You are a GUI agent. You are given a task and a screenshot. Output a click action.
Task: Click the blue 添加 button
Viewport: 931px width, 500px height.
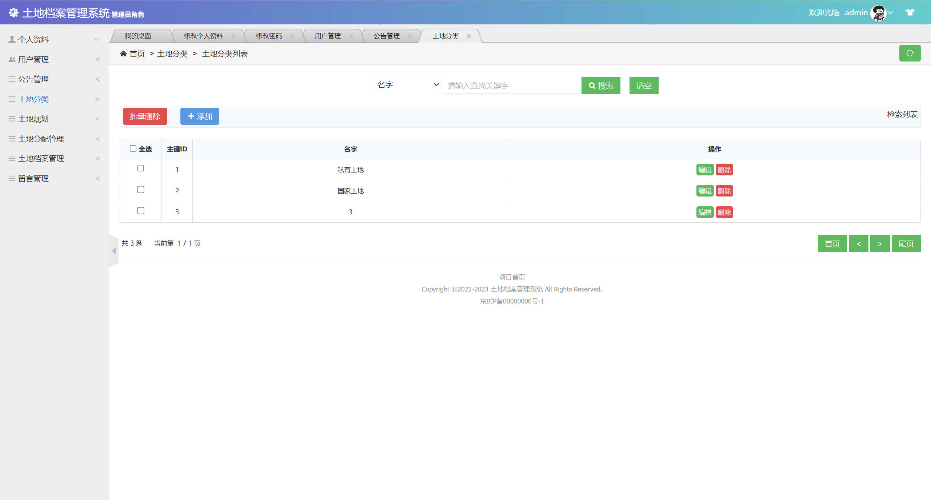click(x=200, y=116)
